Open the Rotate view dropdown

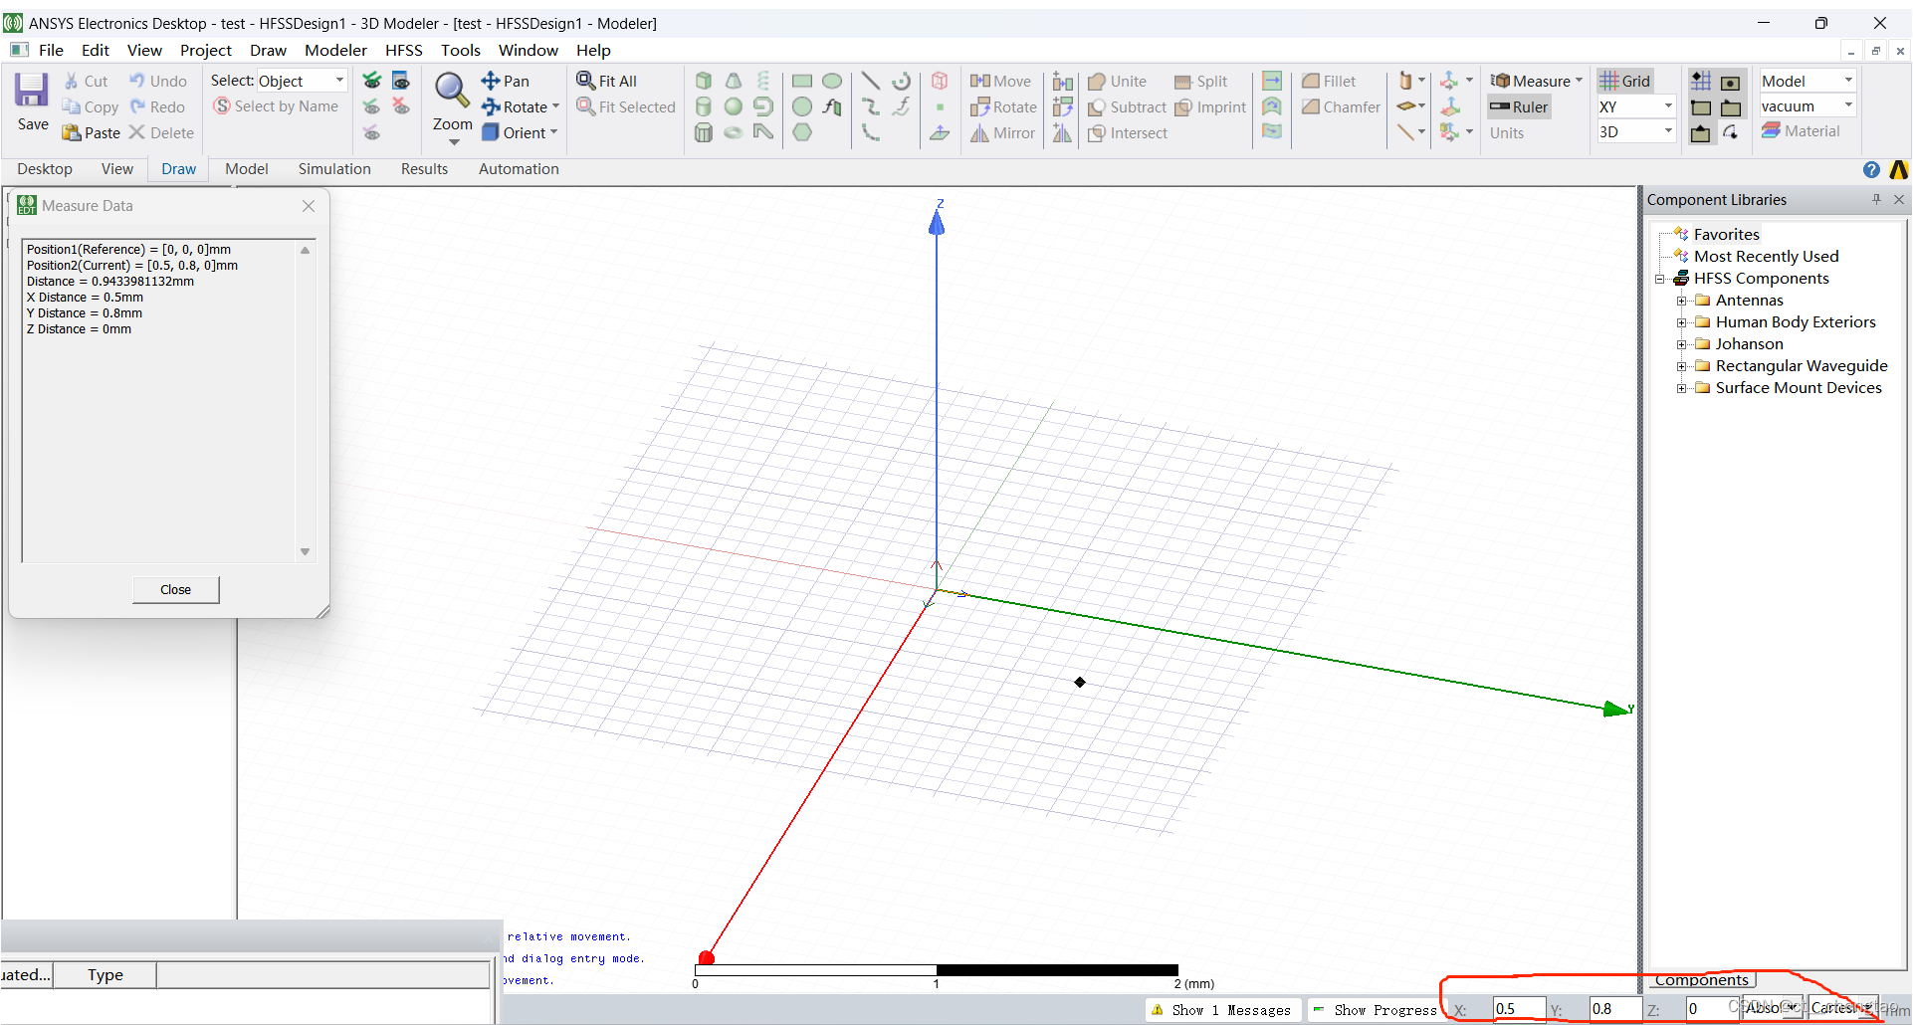pos(555,106)
